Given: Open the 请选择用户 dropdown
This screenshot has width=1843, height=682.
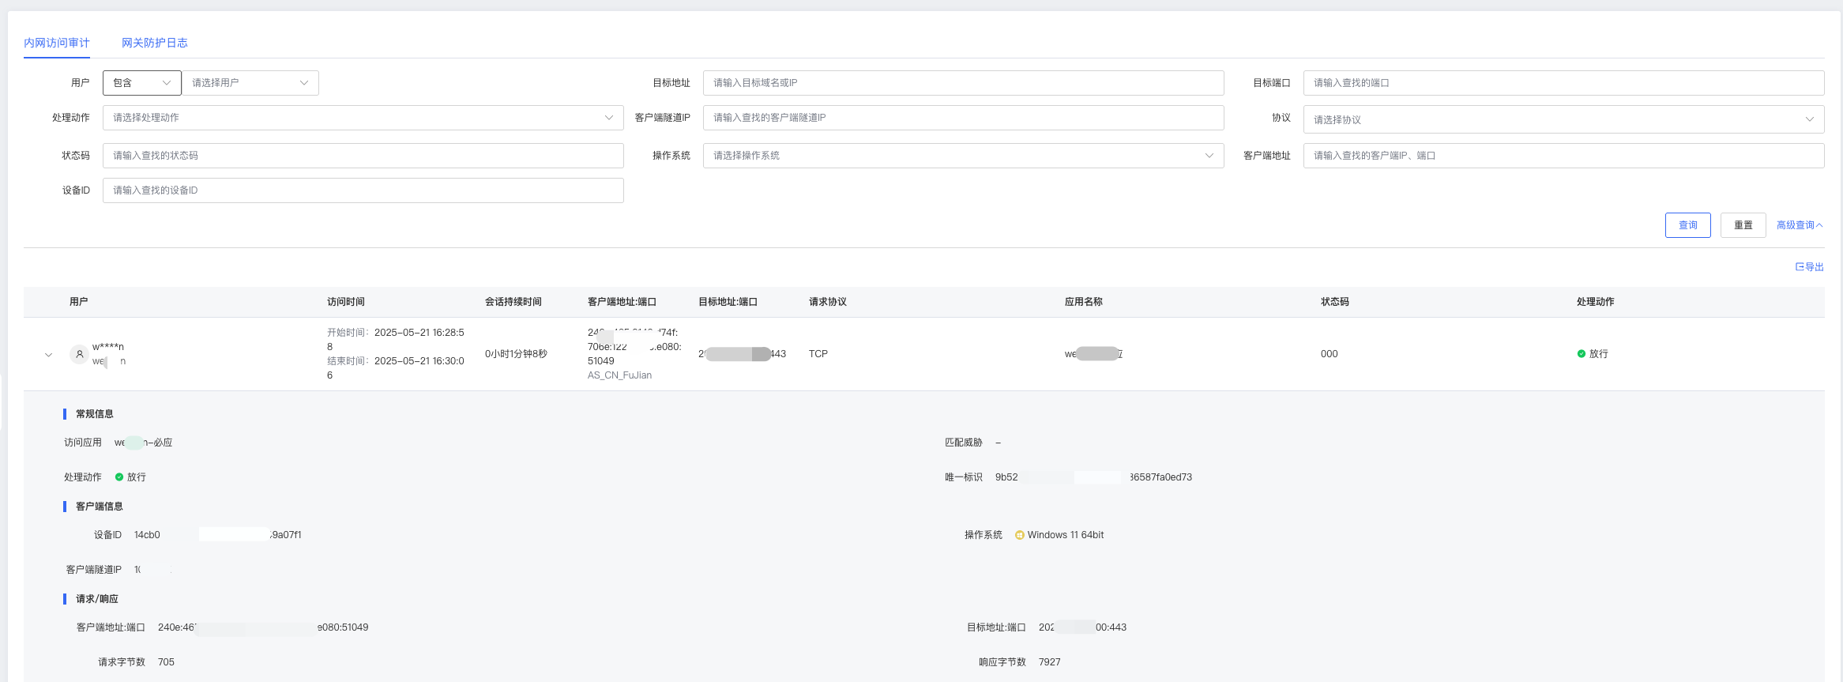Looking at the screenshot, I should [250, 83].
